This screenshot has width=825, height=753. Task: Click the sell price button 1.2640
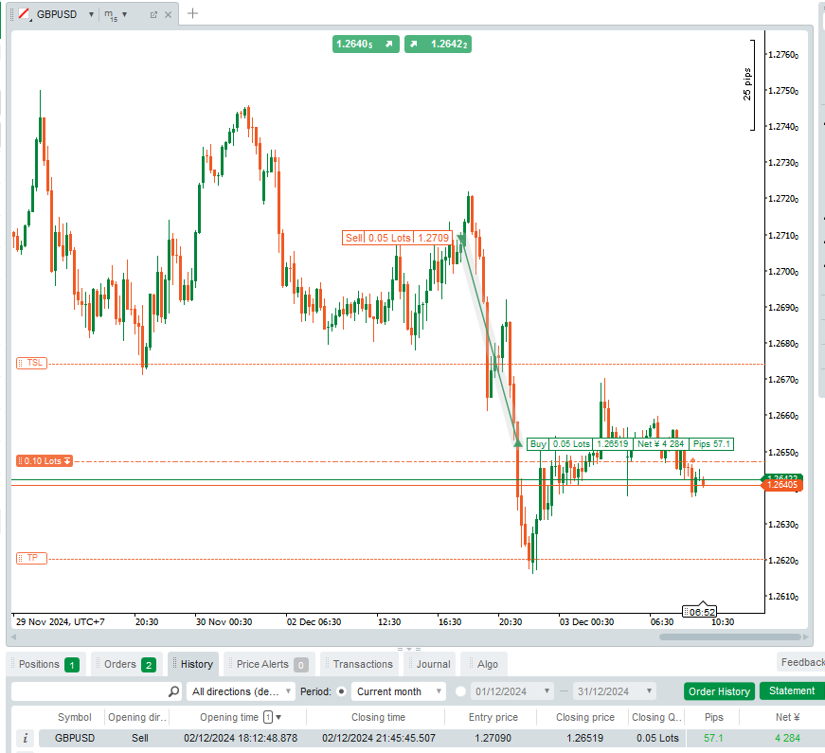coord(365,44)
